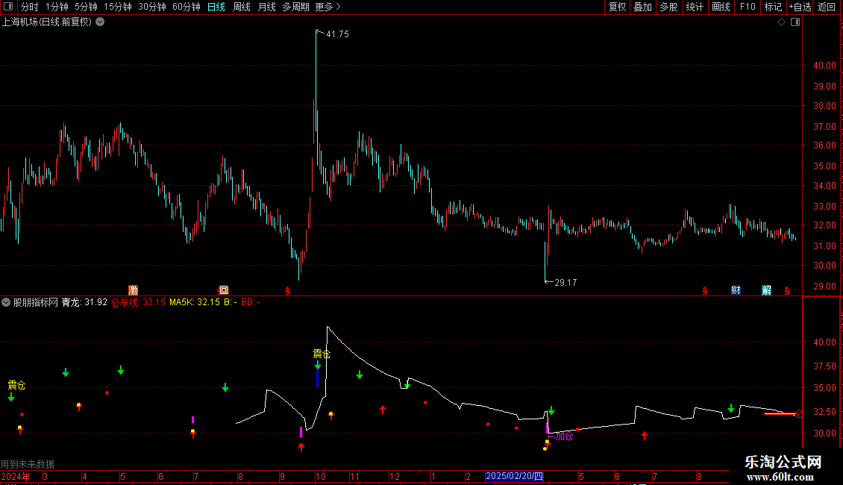Click the orange 必杀线 segment at right
The width and height of the screenshot is (843, 485).
[780, 413]
